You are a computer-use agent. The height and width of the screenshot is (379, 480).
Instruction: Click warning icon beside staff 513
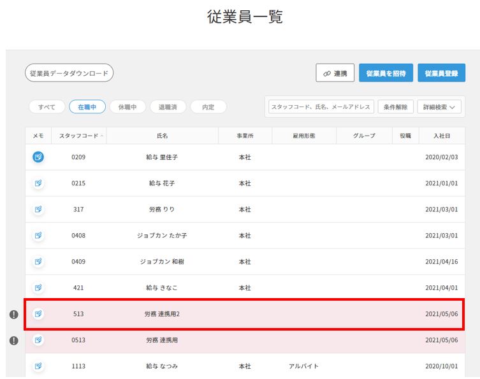pyautogui.click(x=13, y=314)
